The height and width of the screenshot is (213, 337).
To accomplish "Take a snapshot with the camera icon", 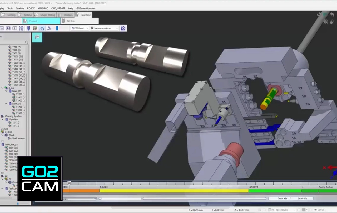I will coord(123,28).
